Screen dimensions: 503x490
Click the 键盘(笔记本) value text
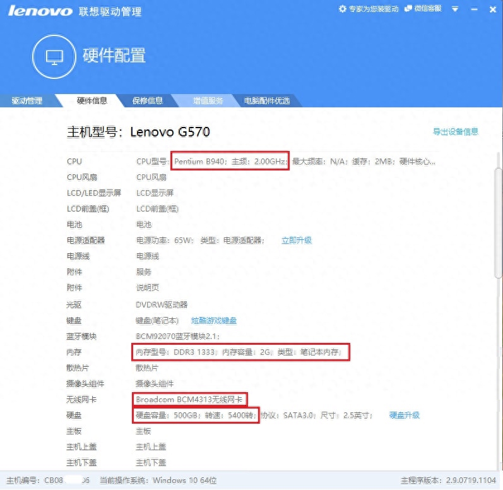click(x=157, y=321)
